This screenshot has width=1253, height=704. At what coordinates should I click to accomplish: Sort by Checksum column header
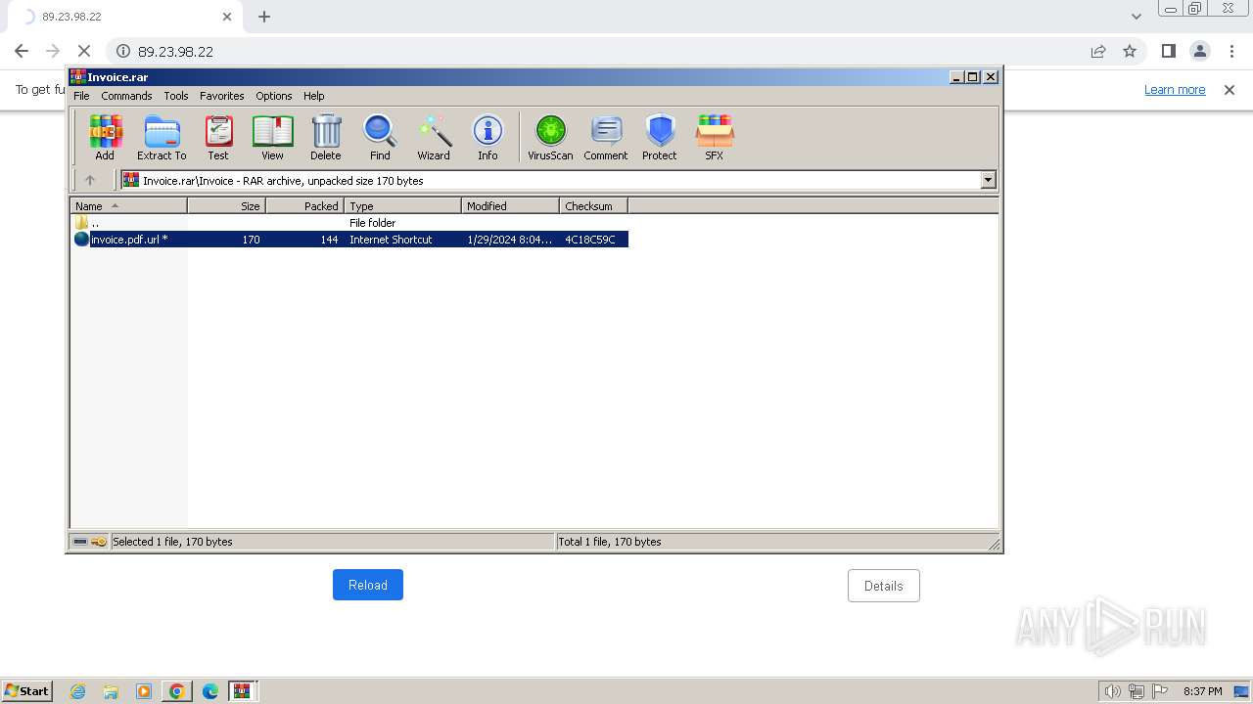point(593,205)
